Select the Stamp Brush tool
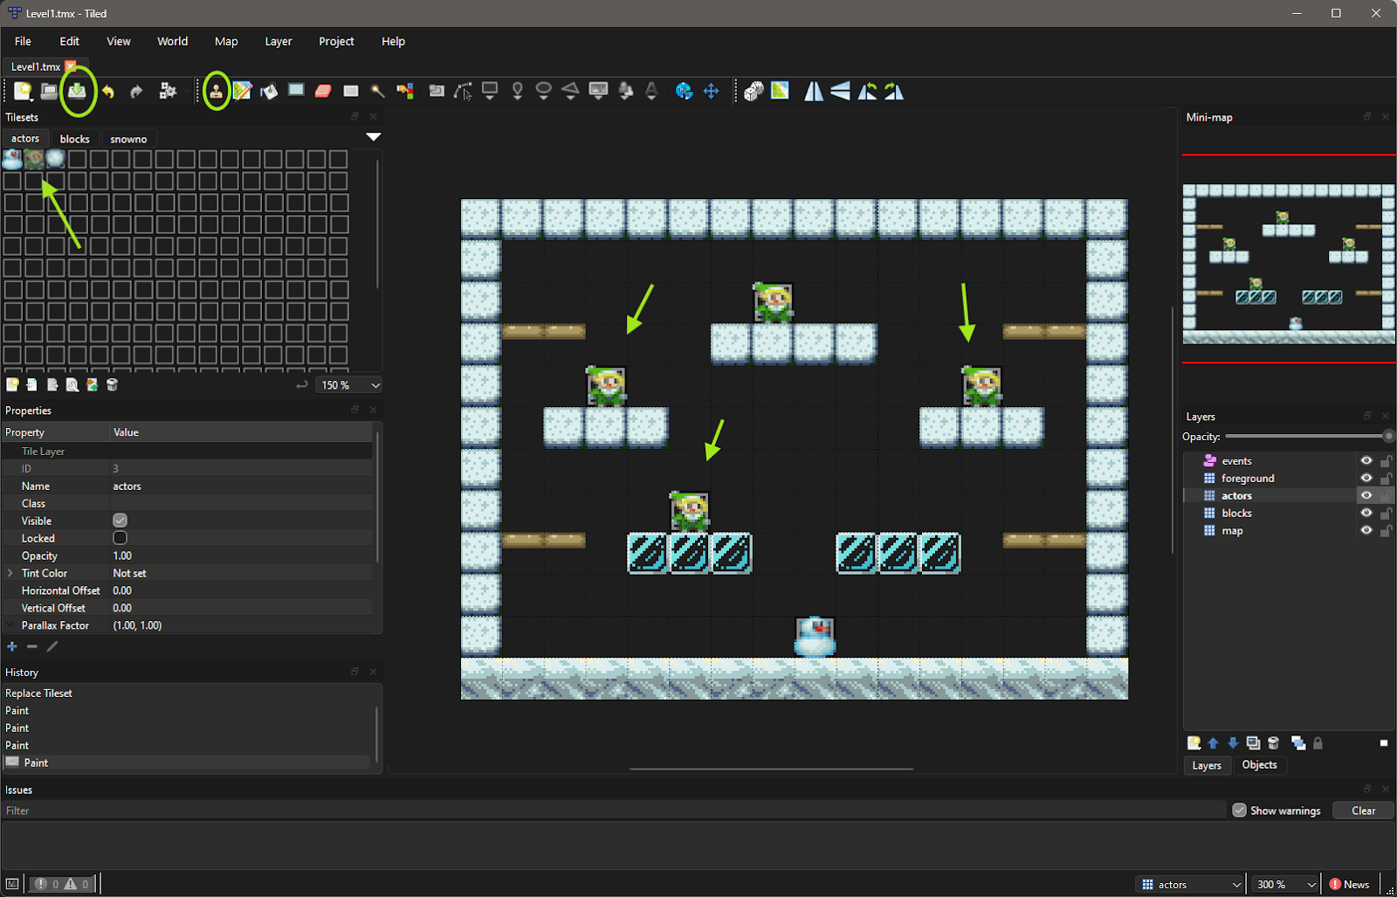 [216, 91]
